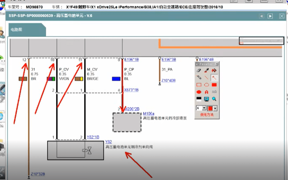Click the screen capture icon in e-Pointer
The width and height of the screenshot is (288, 180).
point(206,99)
